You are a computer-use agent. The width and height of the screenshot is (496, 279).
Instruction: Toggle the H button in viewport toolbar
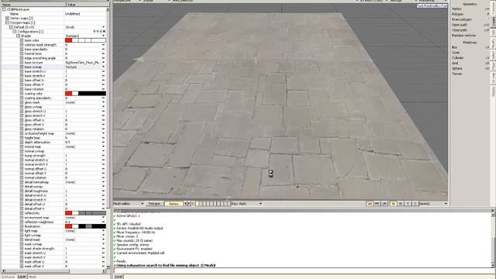pyautogui.click(x=393, y=204)
